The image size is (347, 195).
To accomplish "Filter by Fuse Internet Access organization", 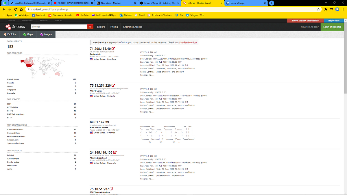I will click(x=16, y=136).
